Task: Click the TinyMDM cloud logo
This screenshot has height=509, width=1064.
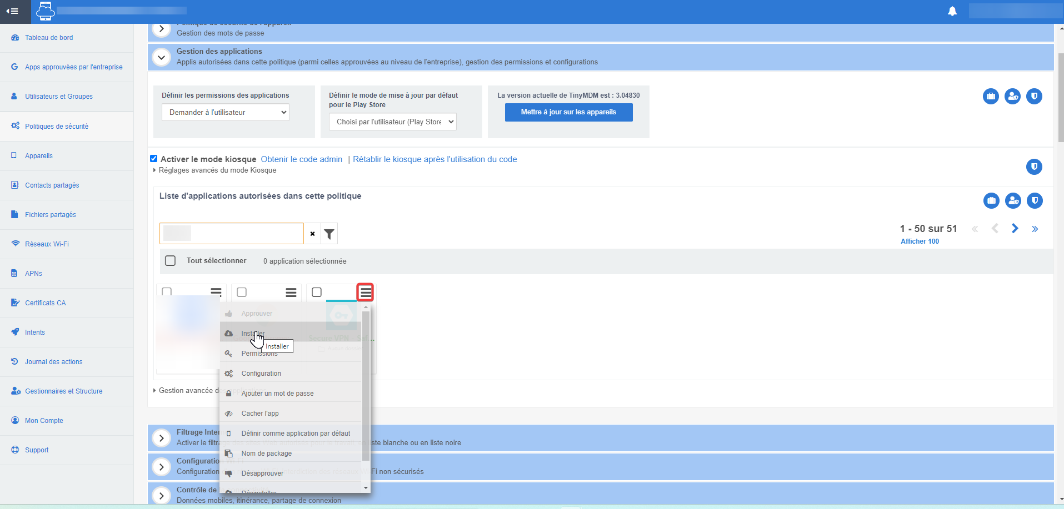Action: click(x=45, y=11)
